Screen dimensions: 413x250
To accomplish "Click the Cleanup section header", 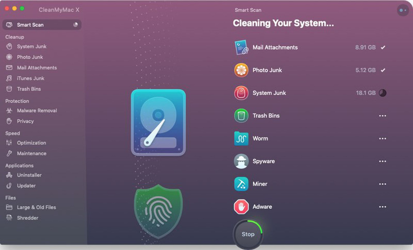I will [x=15, y=37].
